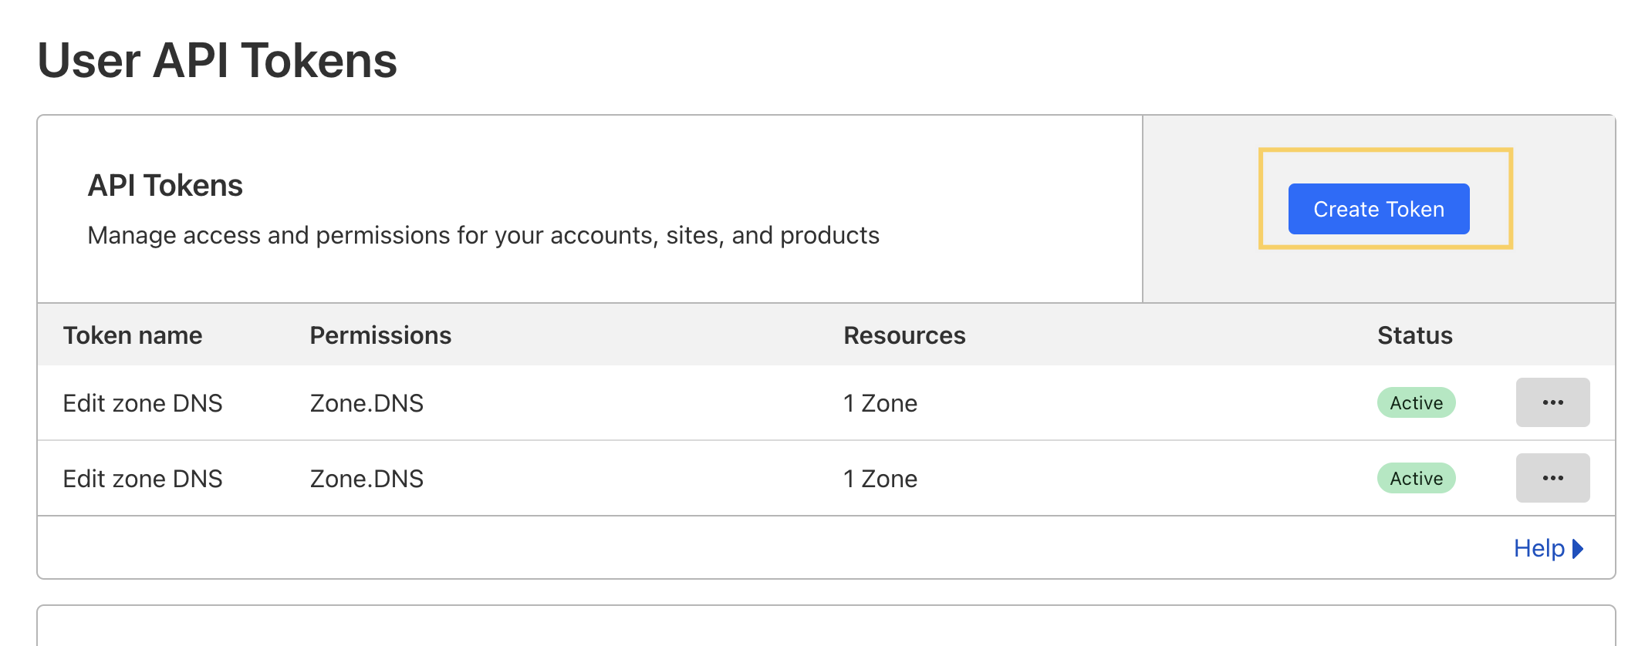The image size is (1645, 646).
Task: Click the Manage access and permissions description
Action: click(x=483, y=235)
